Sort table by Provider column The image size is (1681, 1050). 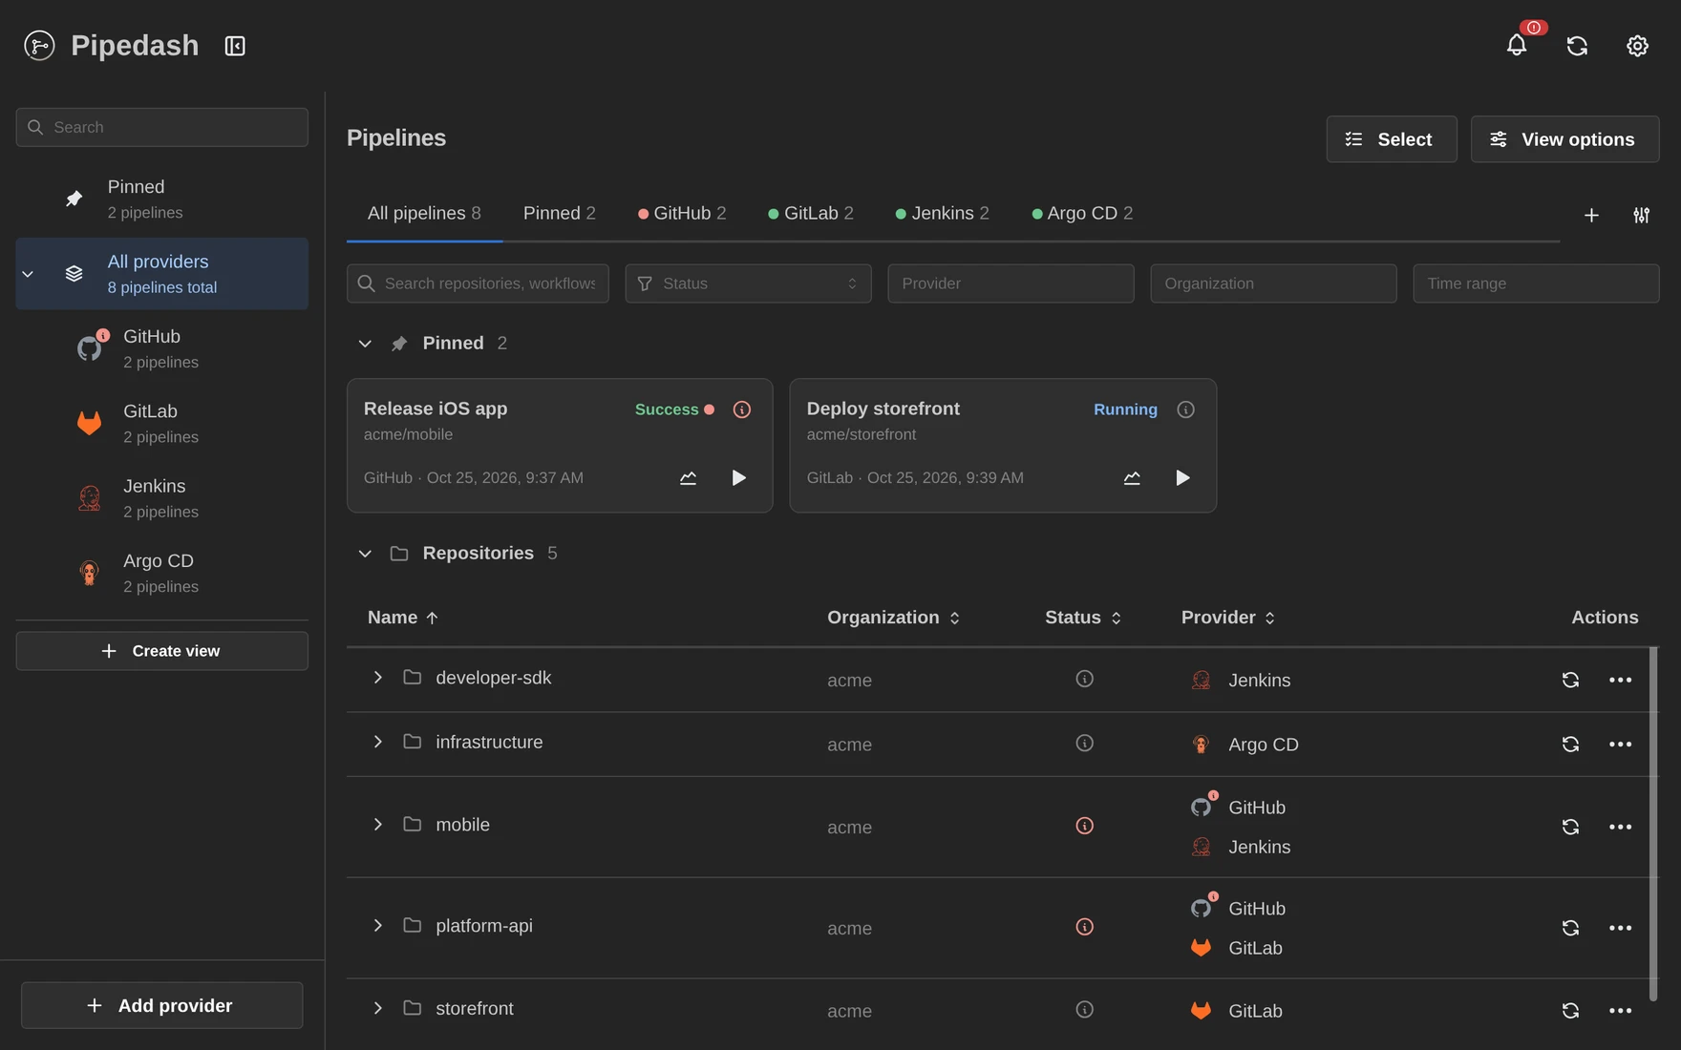click(x=1228, y=618)
